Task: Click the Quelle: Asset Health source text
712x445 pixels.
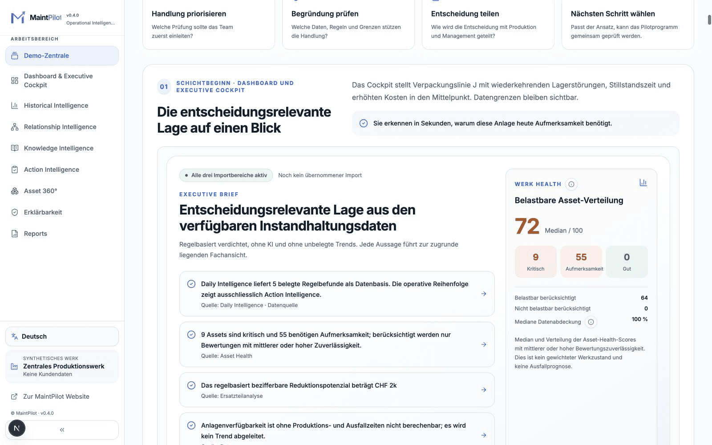Action: coord(227,356)
